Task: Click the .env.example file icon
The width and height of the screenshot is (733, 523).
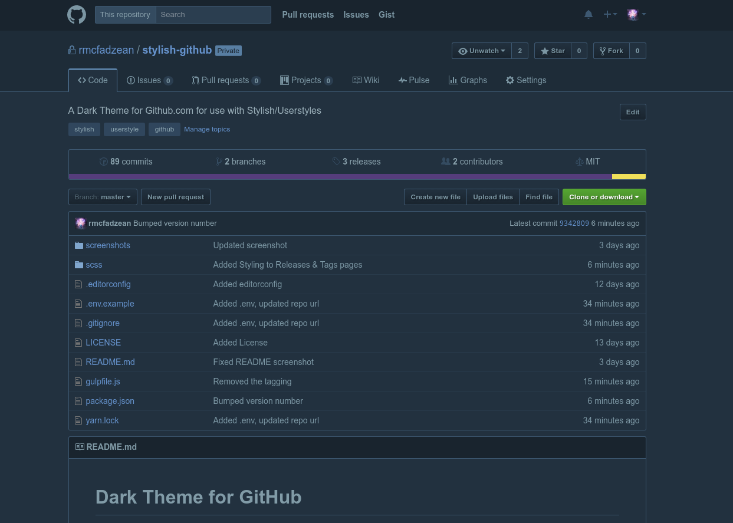Action: (x=78, y=304)
